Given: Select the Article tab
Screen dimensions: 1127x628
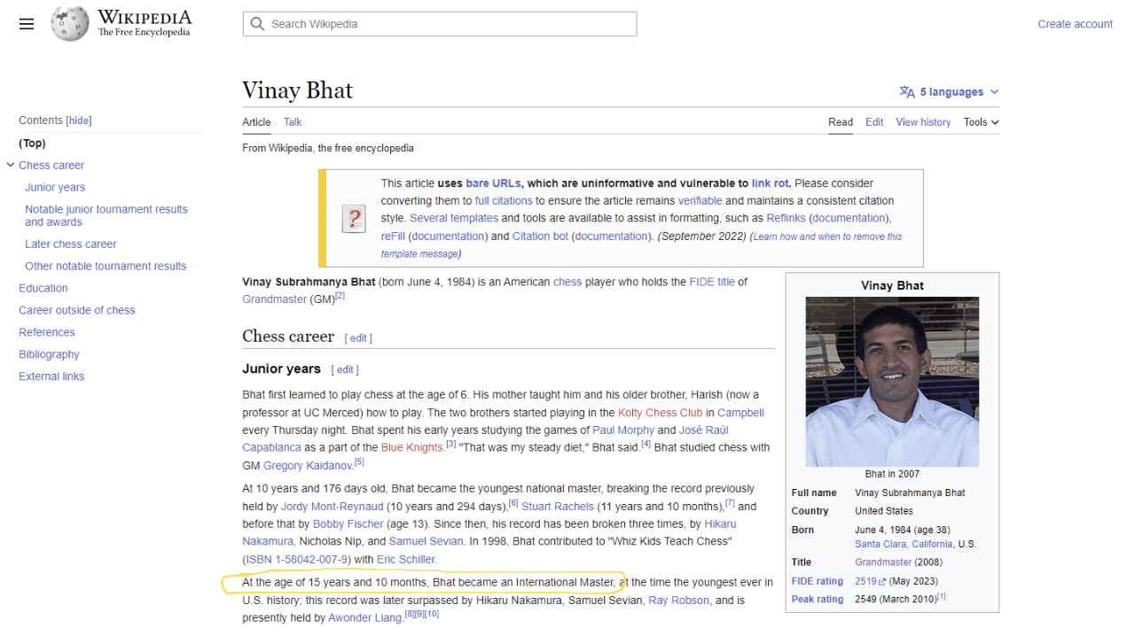Looking at the screenshot, I should tap(256, 122).
